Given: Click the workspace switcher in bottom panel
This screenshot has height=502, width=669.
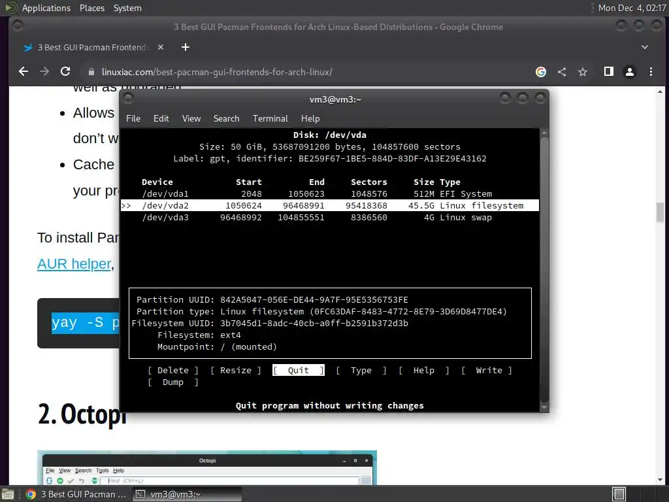Looking at the screenshot, I should tap(619, 494).
